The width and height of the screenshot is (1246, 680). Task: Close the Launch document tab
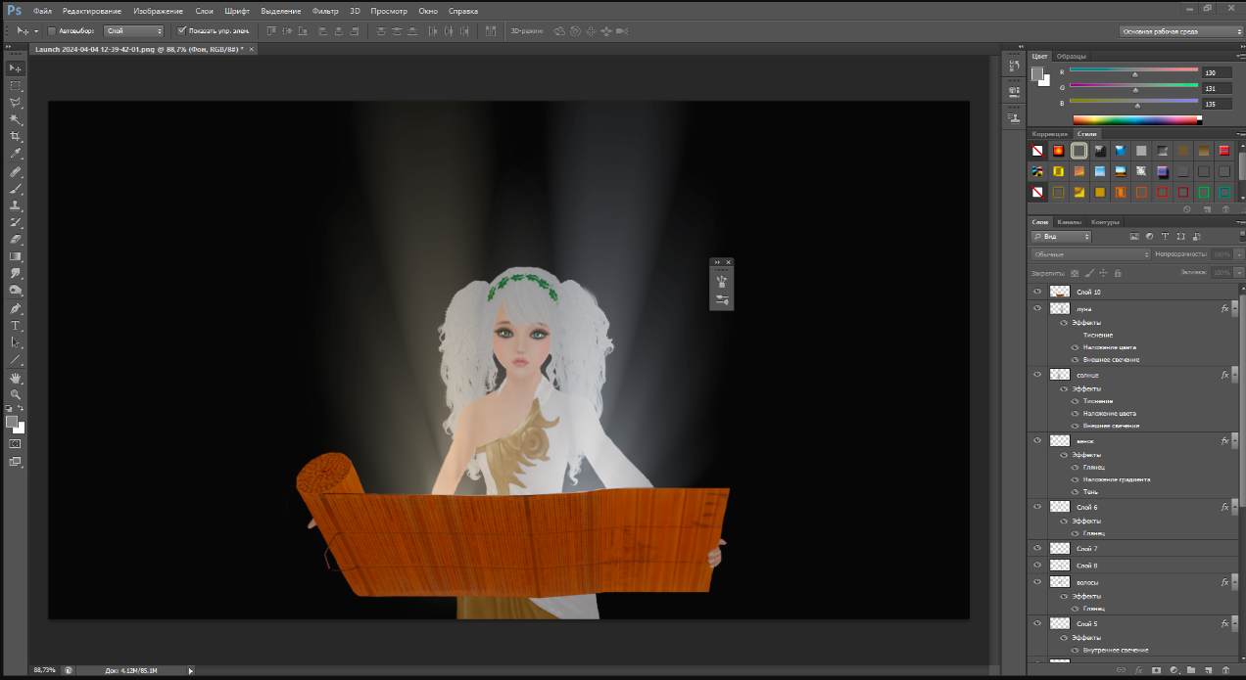click(x=253, y=48)
